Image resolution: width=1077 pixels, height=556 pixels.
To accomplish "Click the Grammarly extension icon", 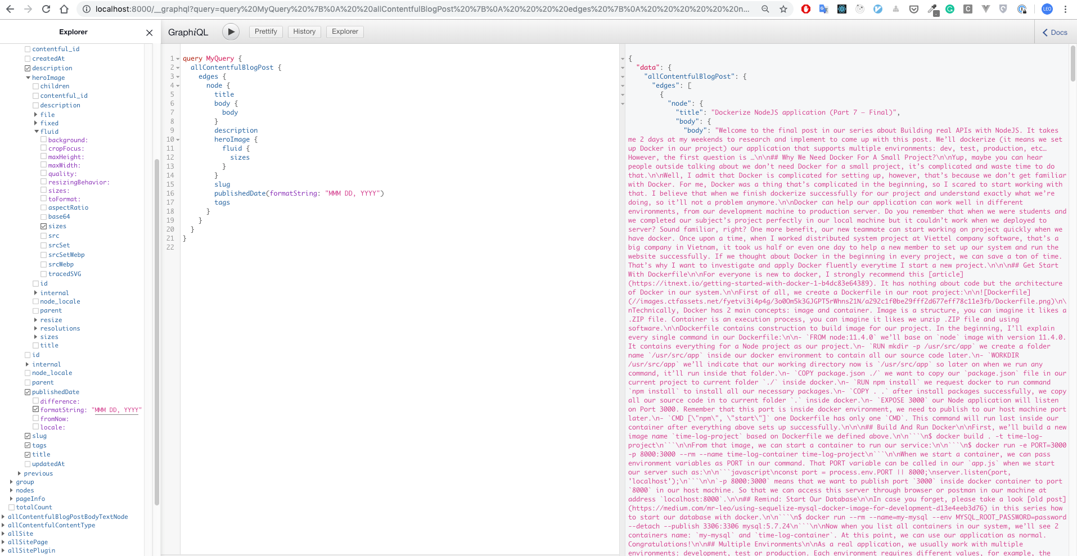I will (950, 9).
